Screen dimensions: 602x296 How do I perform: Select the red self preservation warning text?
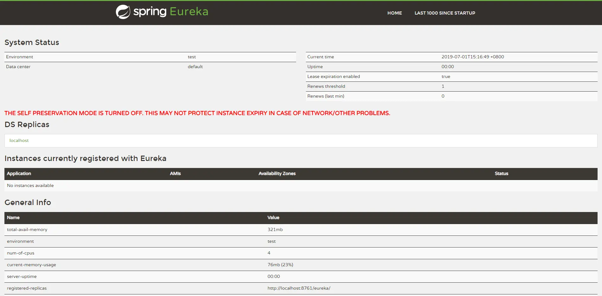(197, 113)
